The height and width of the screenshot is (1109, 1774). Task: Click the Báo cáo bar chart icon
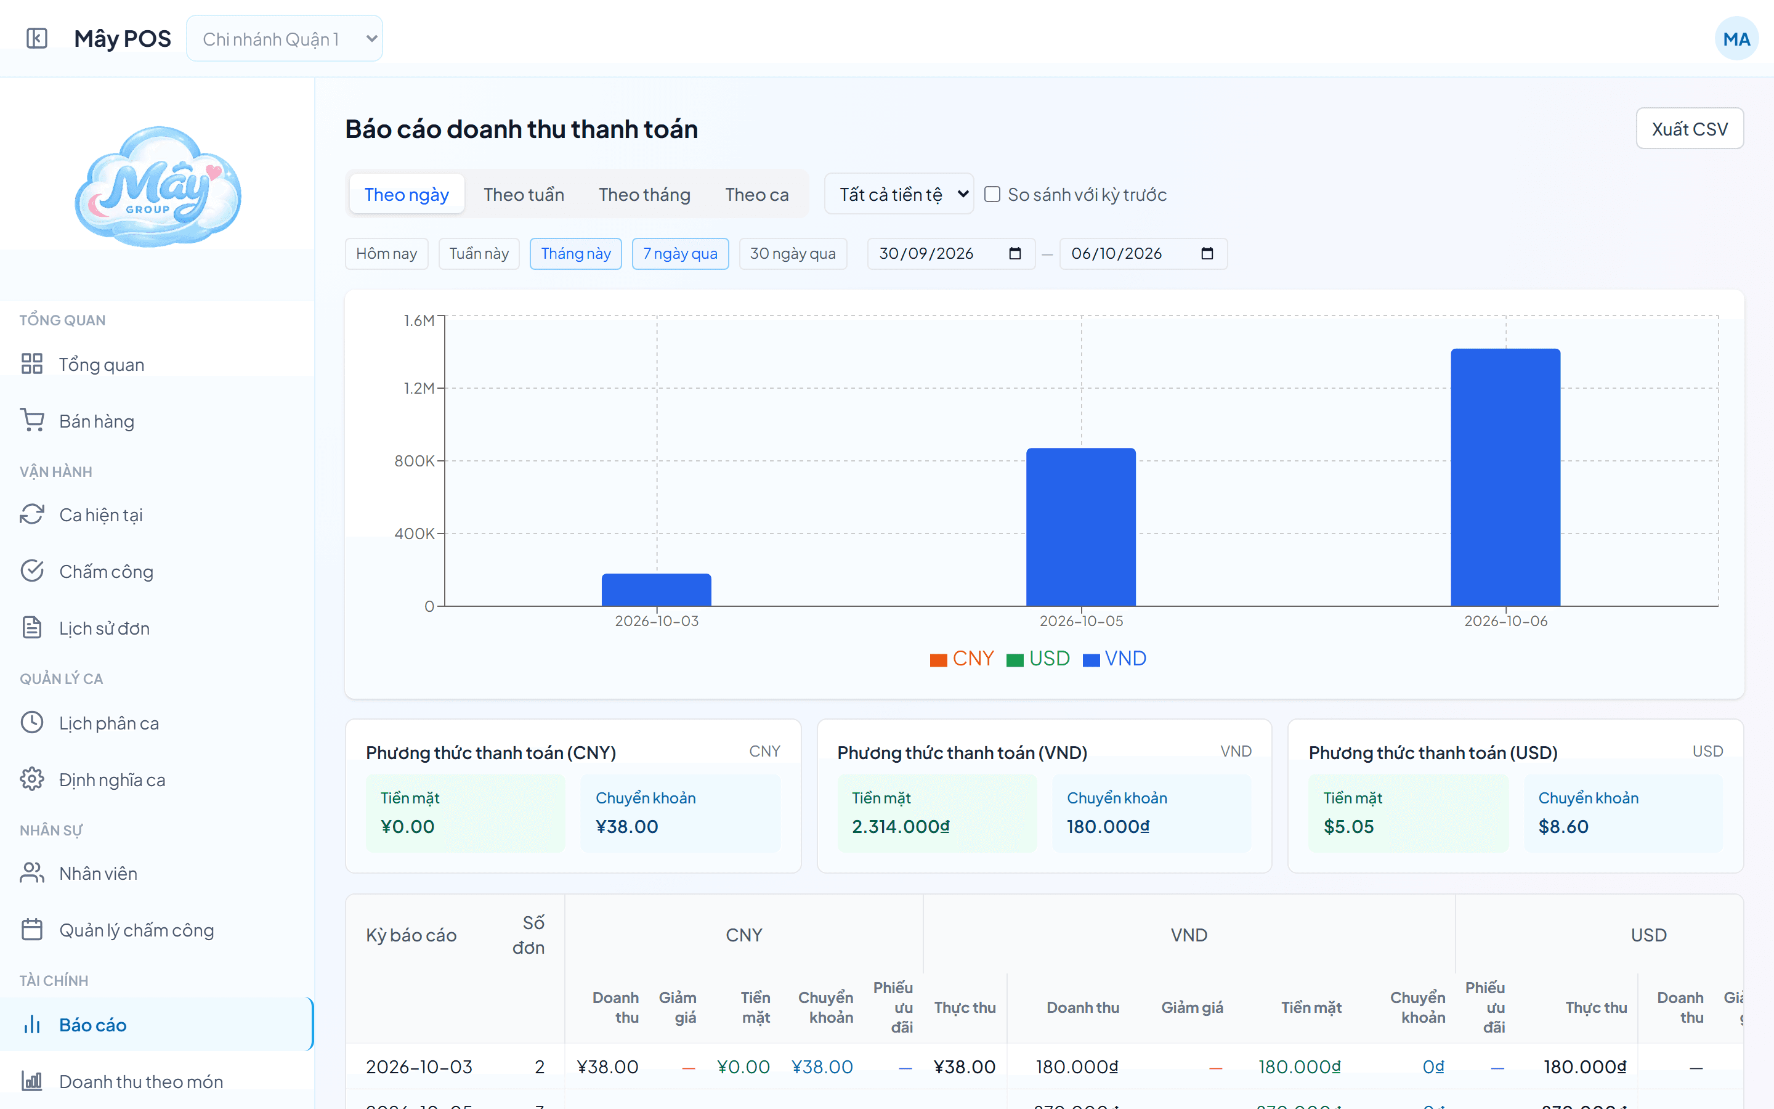click(x=31, y=1024)
